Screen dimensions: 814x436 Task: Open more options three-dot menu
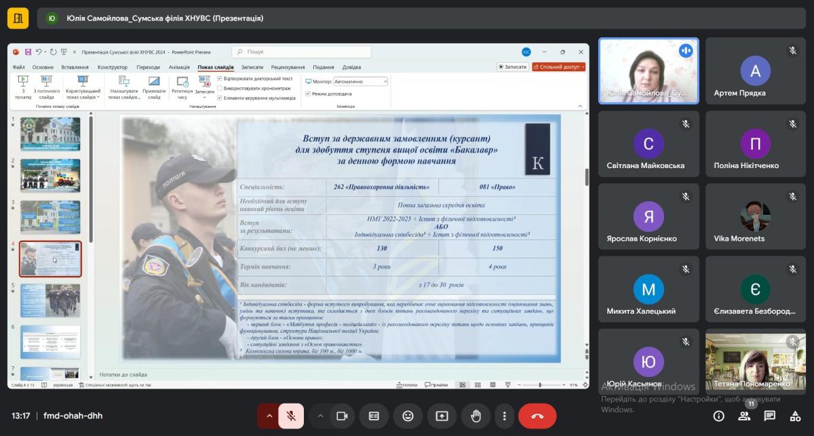[x=504, y=416]
